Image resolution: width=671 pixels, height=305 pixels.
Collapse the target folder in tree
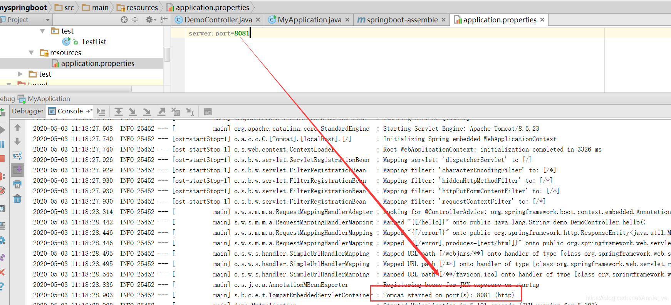click(x=9, y=84)
